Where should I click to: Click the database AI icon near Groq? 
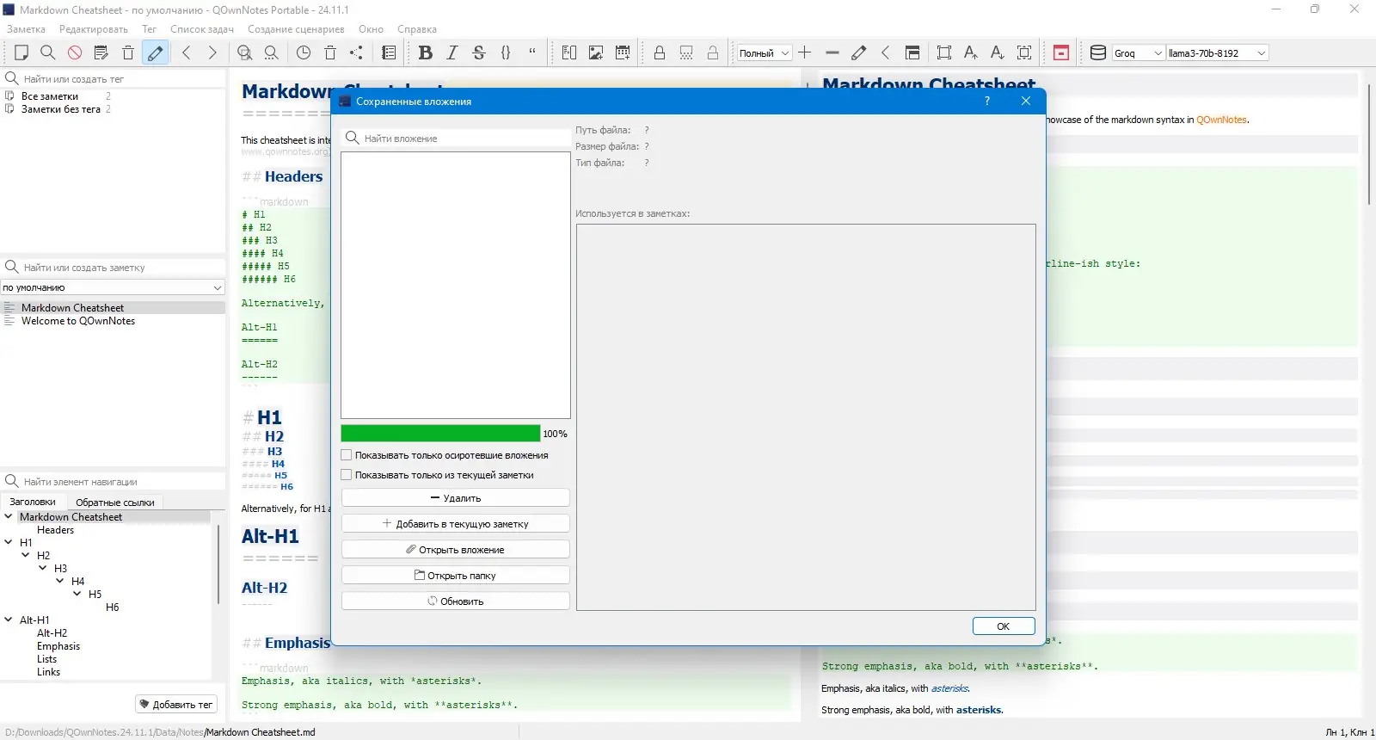coord(1098,52)
